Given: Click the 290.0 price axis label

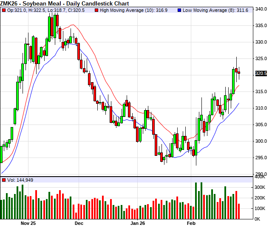Looking at the screenshot, I should (x=260, y=174).
